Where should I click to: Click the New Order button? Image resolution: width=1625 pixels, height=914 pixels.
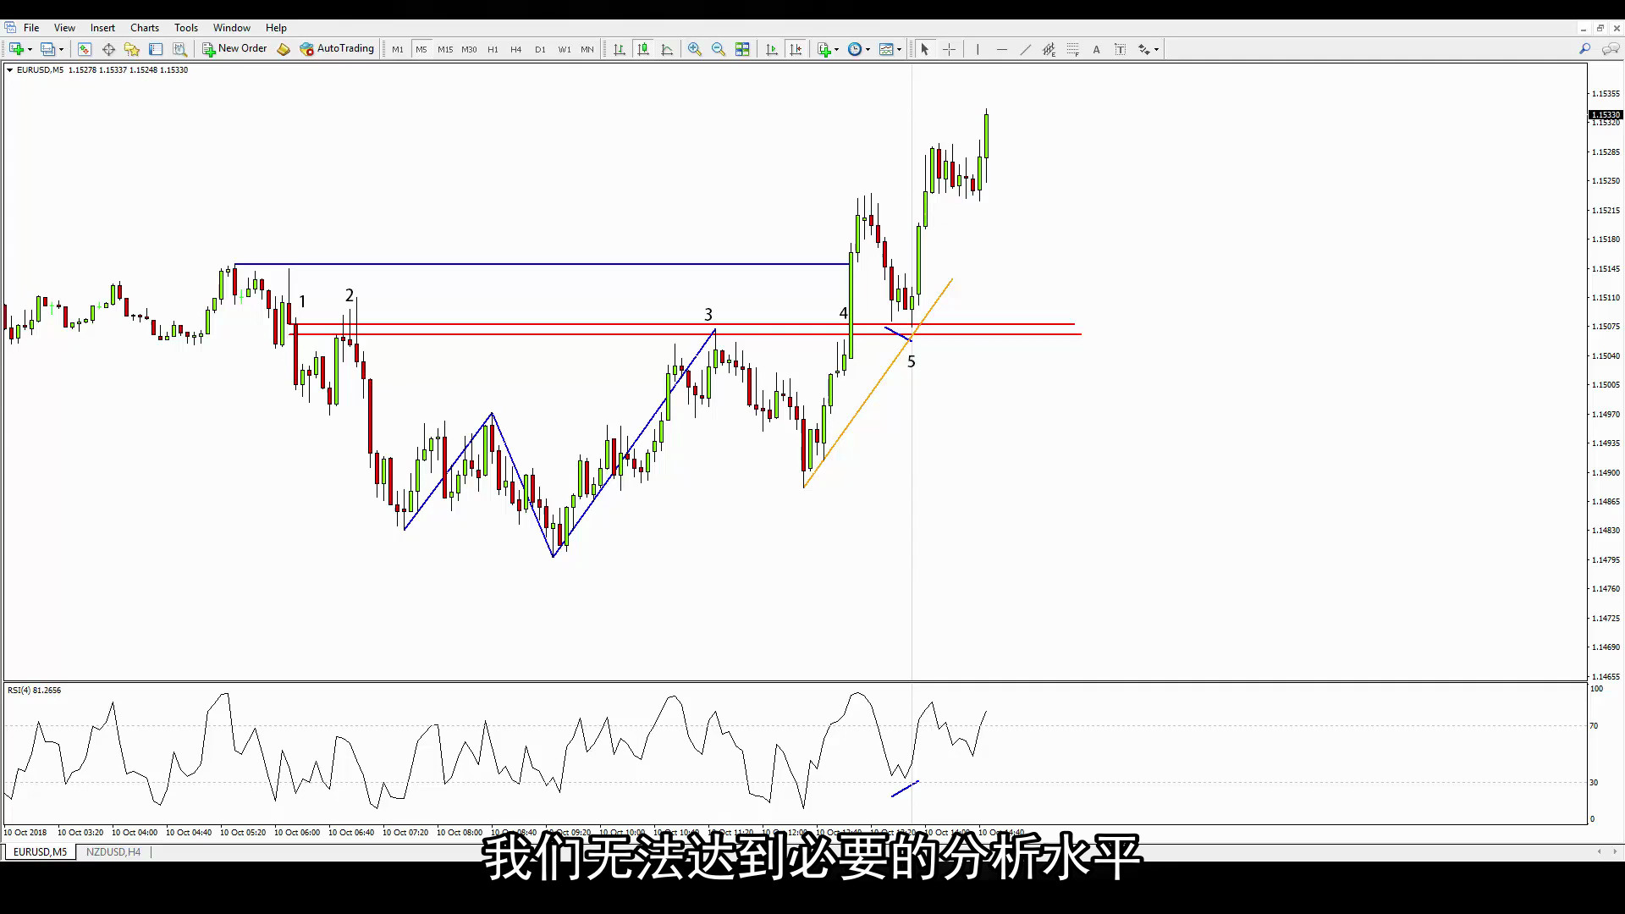(234, 49)
